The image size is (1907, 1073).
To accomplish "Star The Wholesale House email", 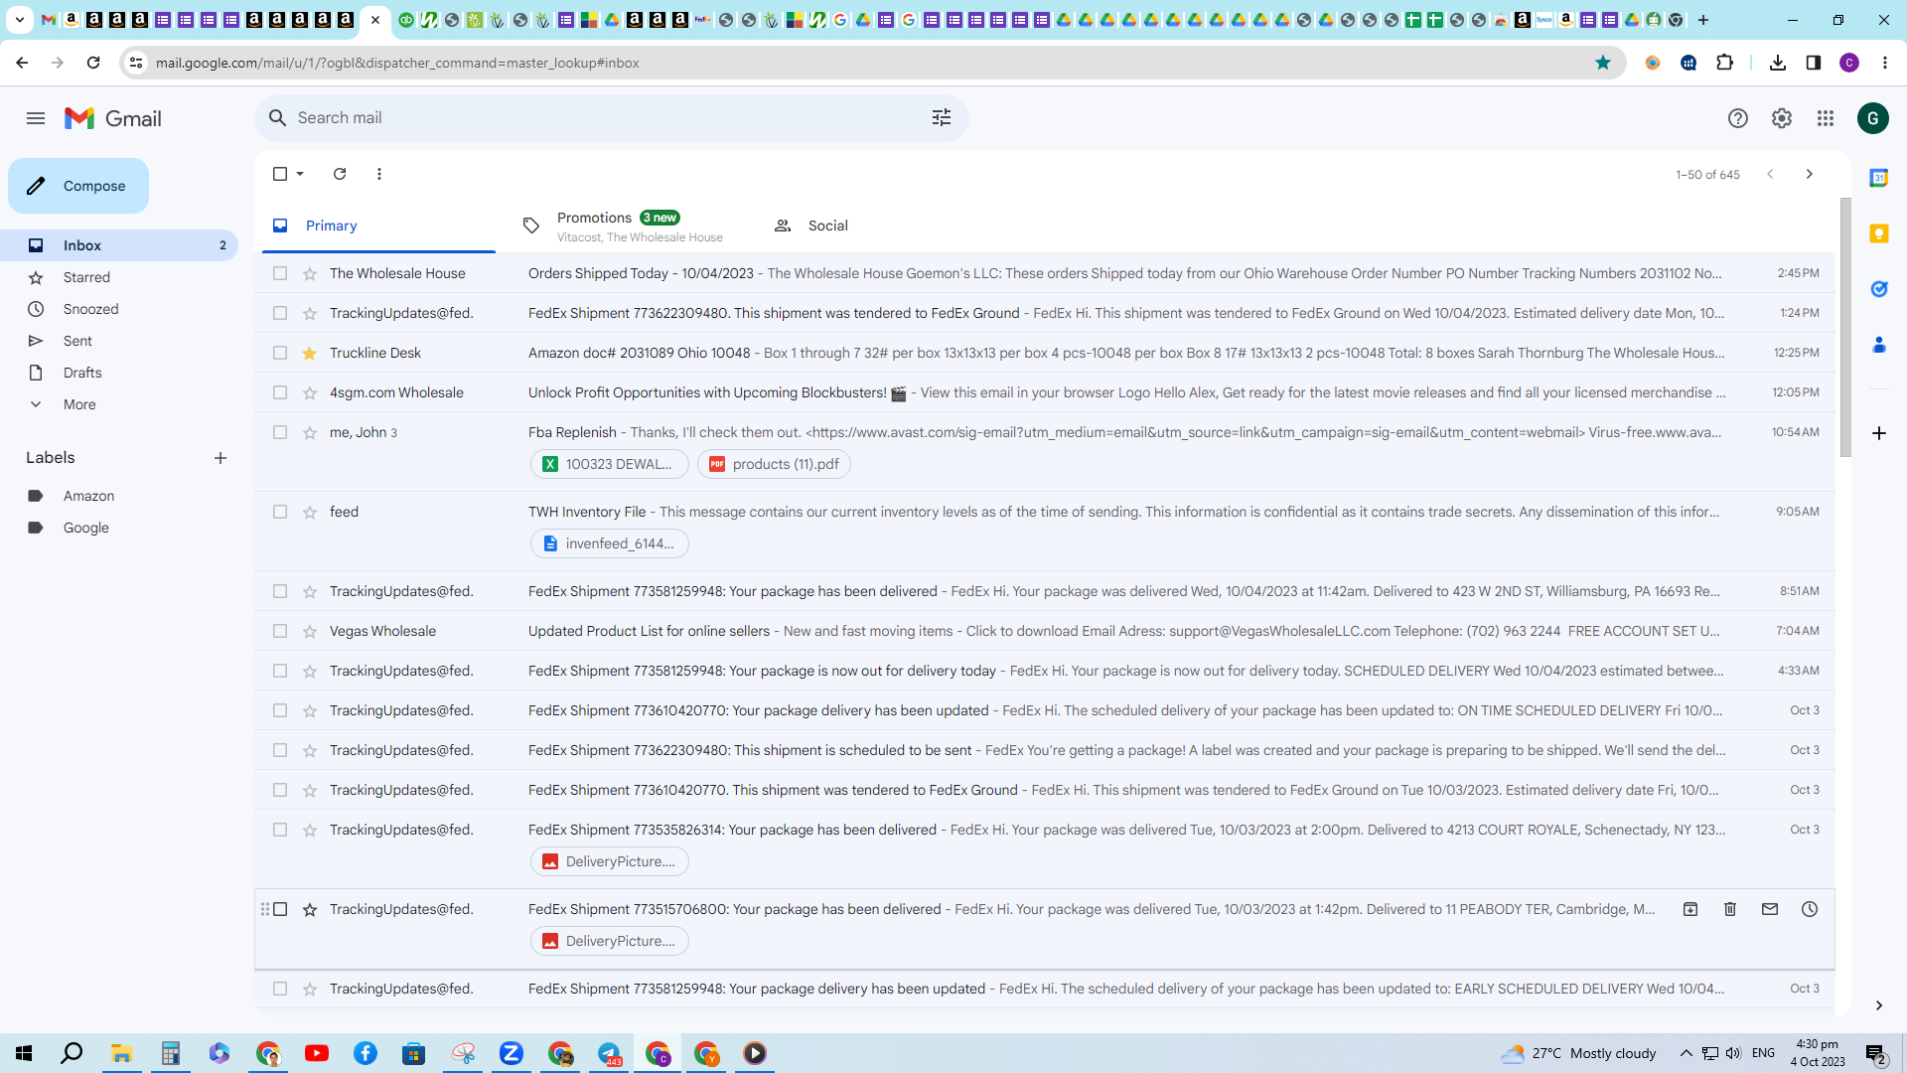I will (310, 273).
